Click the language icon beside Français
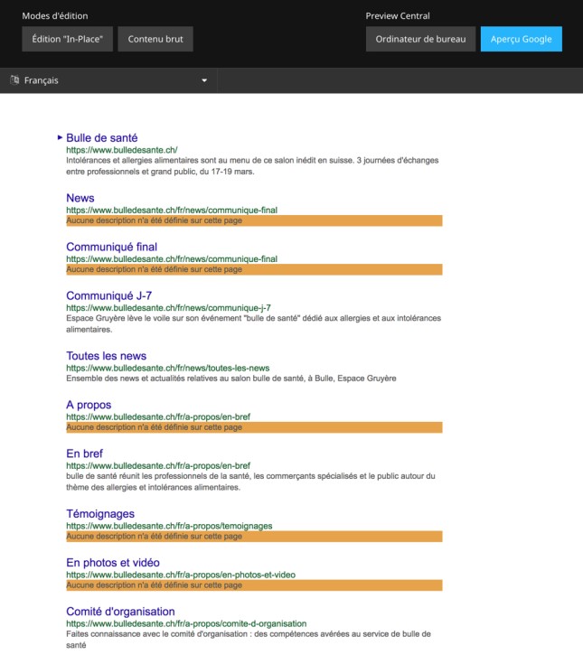 pos(14,80)
